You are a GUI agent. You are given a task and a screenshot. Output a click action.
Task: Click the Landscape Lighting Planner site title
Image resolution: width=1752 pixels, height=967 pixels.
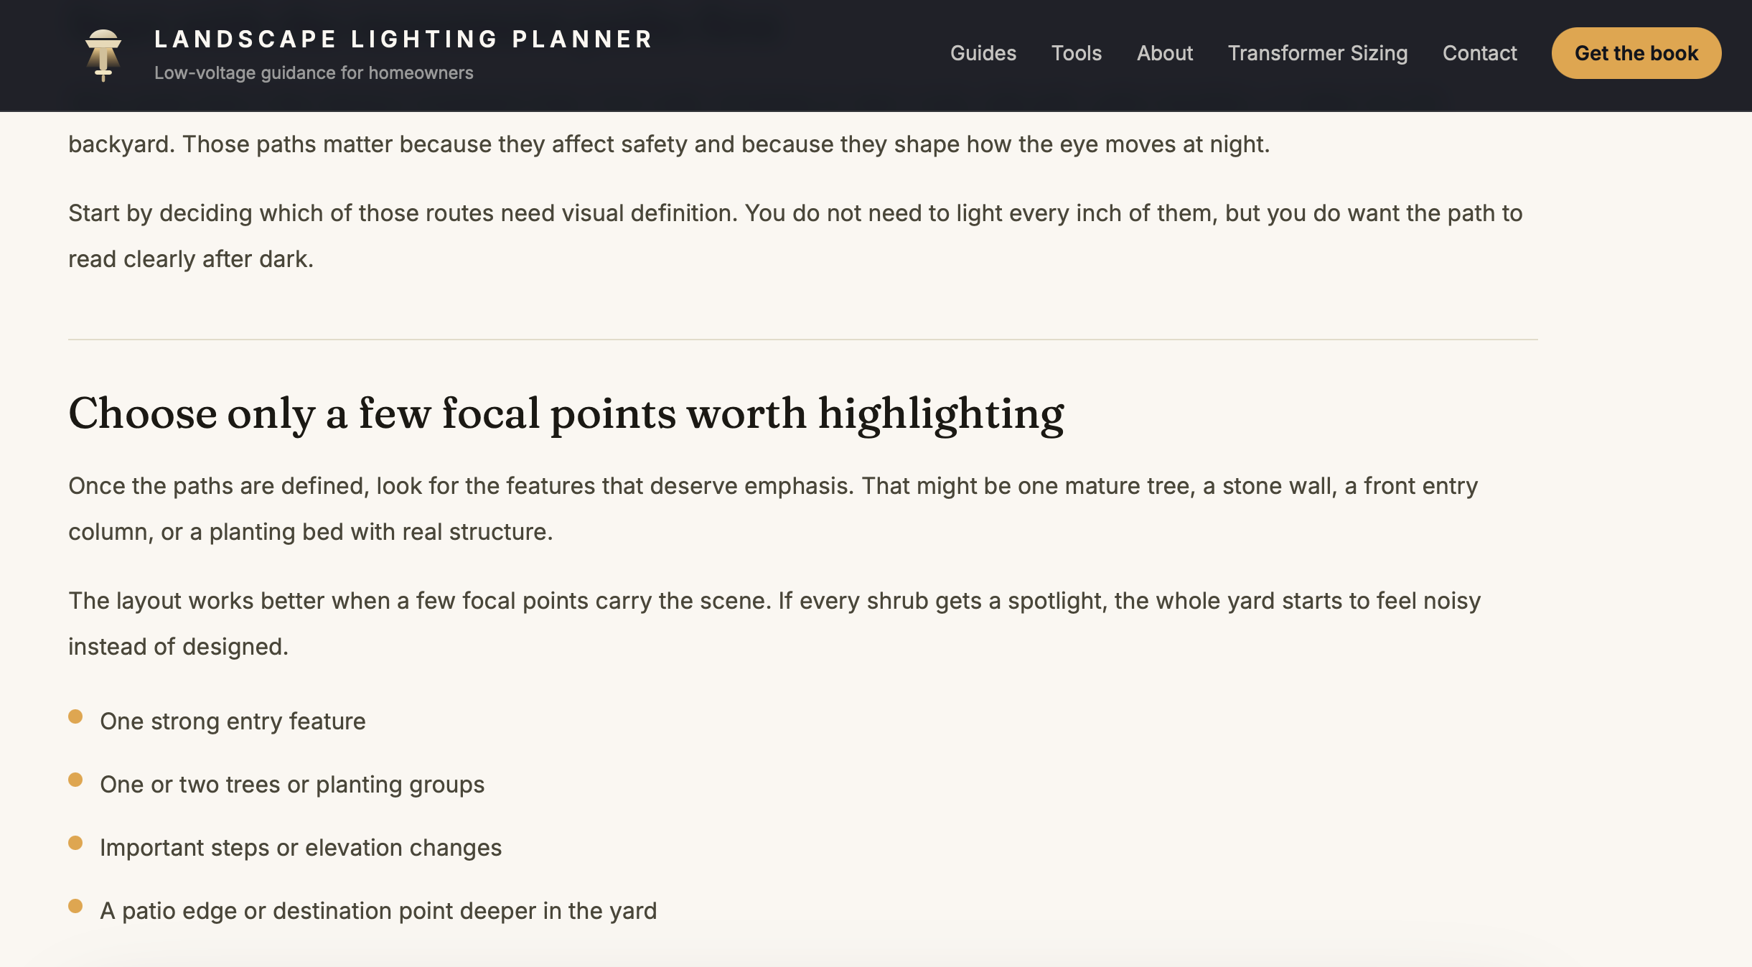click(403, 39)
